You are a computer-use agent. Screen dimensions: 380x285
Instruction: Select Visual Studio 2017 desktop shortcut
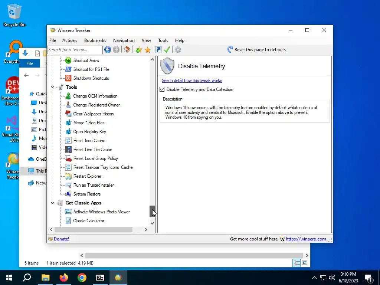coord(10,130)
